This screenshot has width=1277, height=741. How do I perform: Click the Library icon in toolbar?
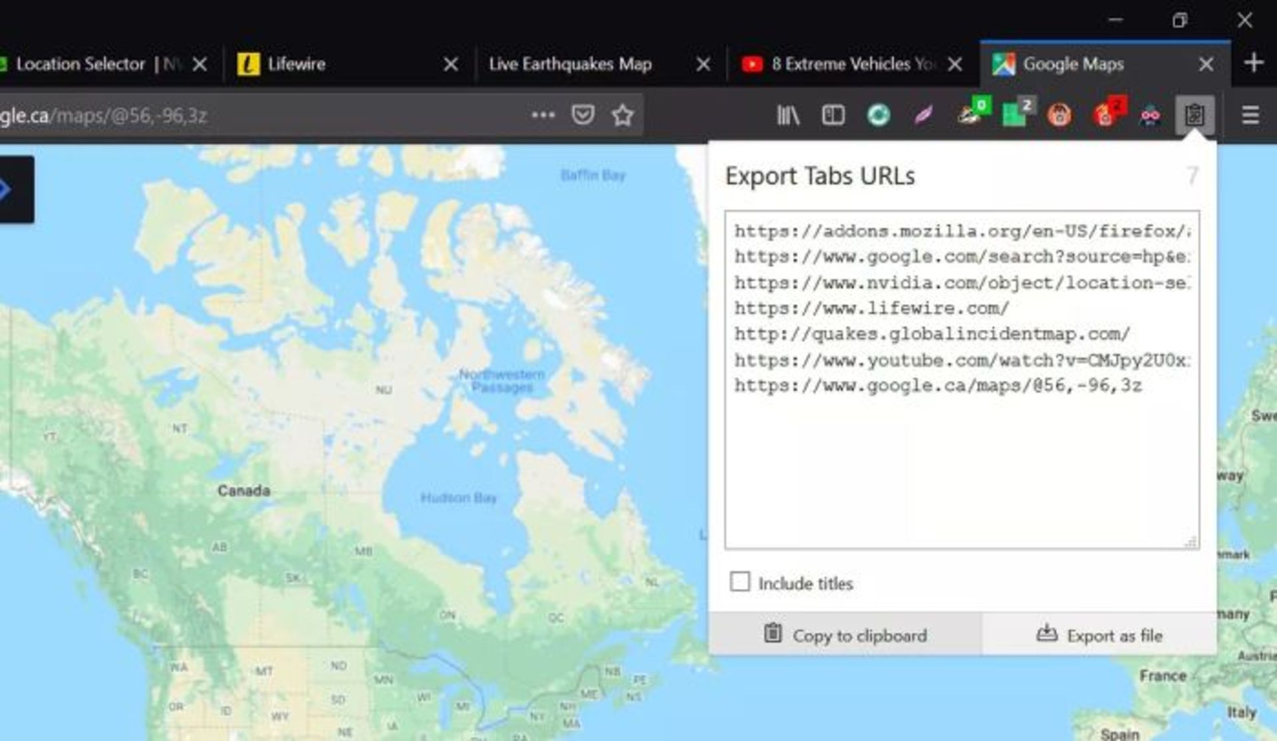tap(787, 114)
